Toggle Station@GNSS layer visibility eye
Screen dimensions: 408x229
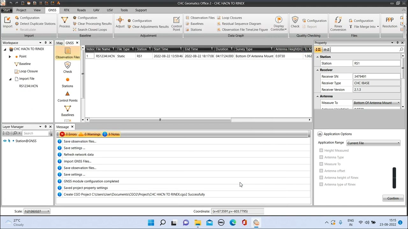pyautogui.click(x=5, y=141)
